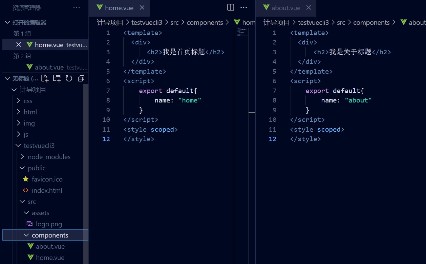Collapse the assets folder
The image size is (426, 264).
click(x=26, y=213)
